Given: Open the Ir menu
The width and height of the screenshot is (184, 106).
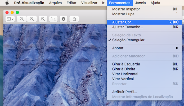Looking at the screenshot, I should coord(103,3).
